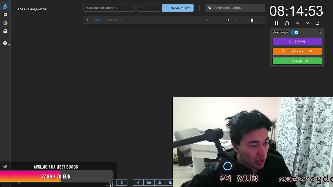The image size is (333, 187).
Task: Open settings gear in the left sidebar
Action: click(5, 15)
